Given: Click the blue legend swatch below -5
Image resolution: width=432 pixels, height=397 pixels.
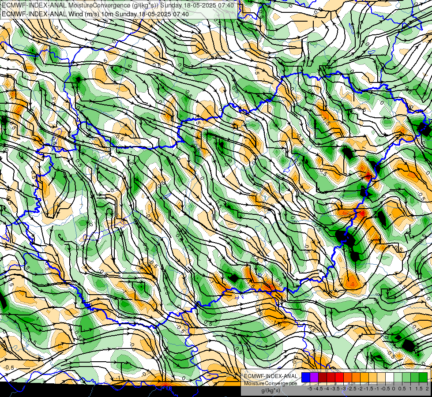Looking at the screenshot, I should click(306, 378).
